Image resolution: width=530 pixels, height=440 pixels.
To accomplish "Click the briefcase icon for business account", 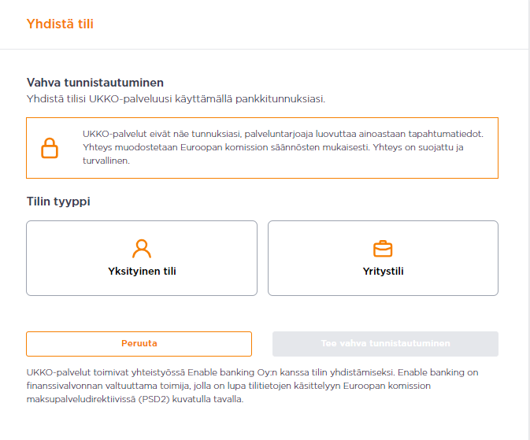I will (x=383, y=249).
